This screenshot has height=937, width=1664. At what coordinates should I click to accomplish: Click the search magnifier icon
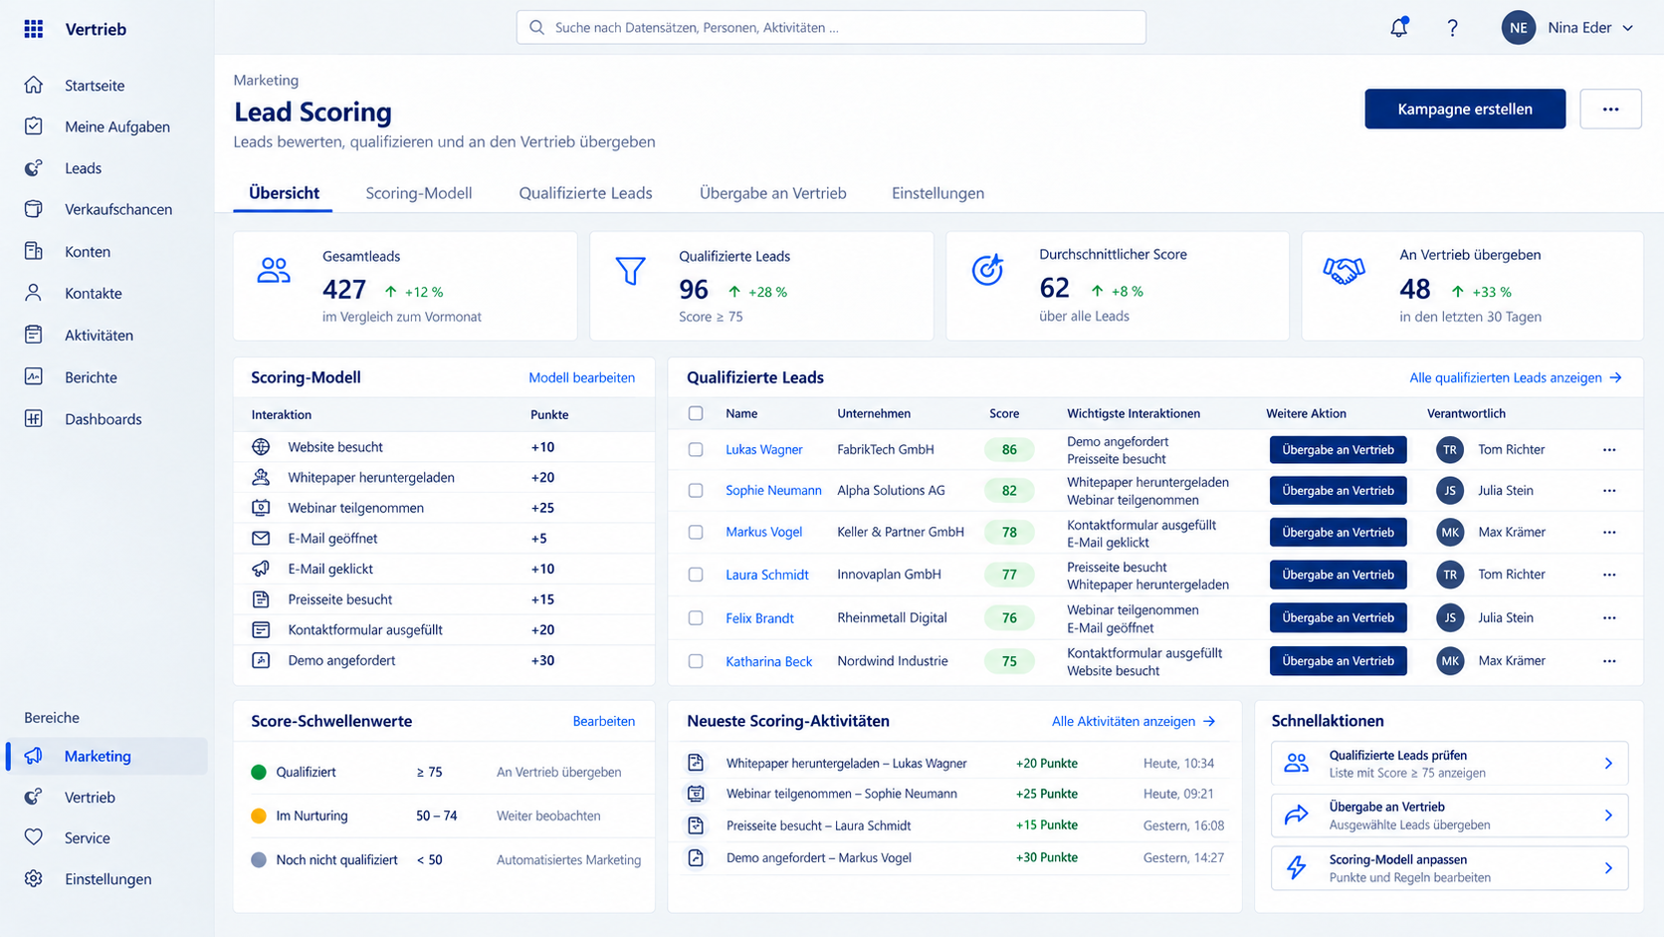pyautogui.click(x=536, y=28)
